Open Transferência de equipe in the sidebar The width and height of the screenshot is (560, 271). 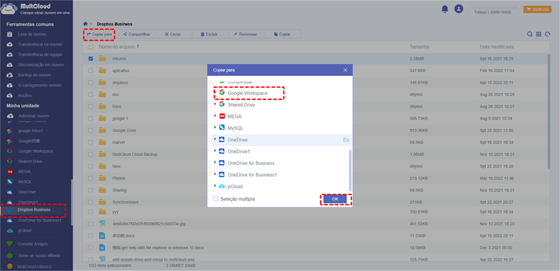pos(40,55)
